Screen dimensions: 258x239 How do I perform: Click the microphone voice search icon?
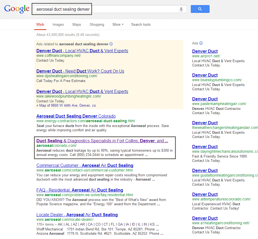(x=181, y=9)
